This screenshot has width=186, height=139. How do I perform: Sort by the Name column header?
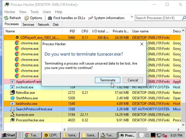click(x=33, y=31)
